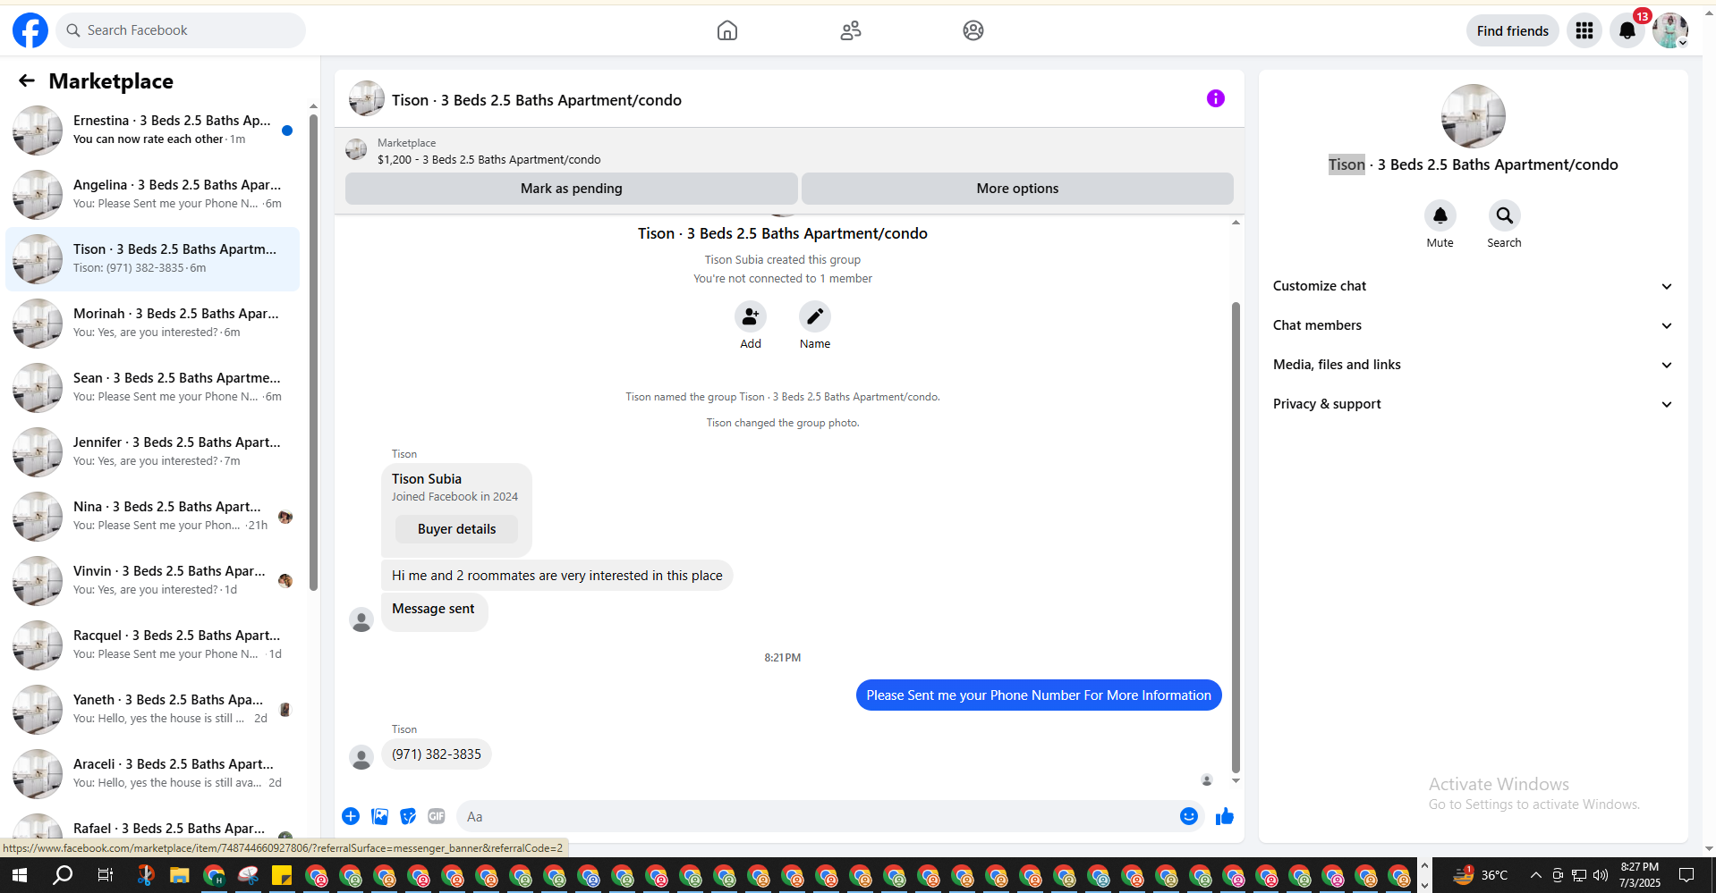Click Mark as pending button
Image resolution: width=1716 pixels, height=893 pixels.
(571, 189)
